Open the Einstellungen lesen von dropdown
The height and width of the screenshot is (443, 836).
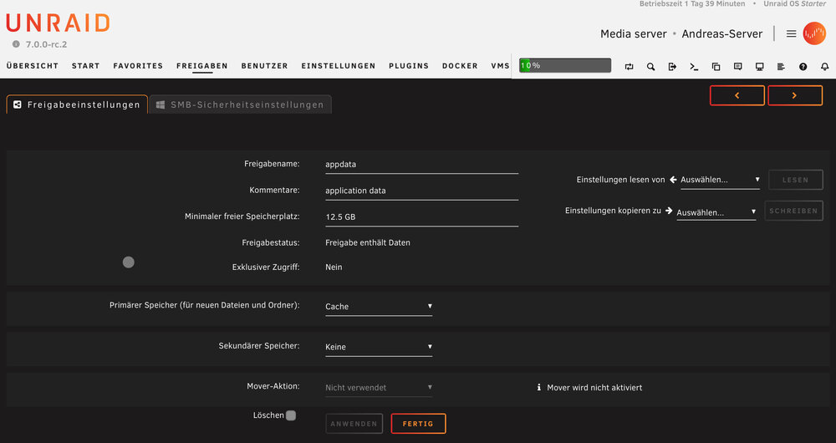(721, 180)
